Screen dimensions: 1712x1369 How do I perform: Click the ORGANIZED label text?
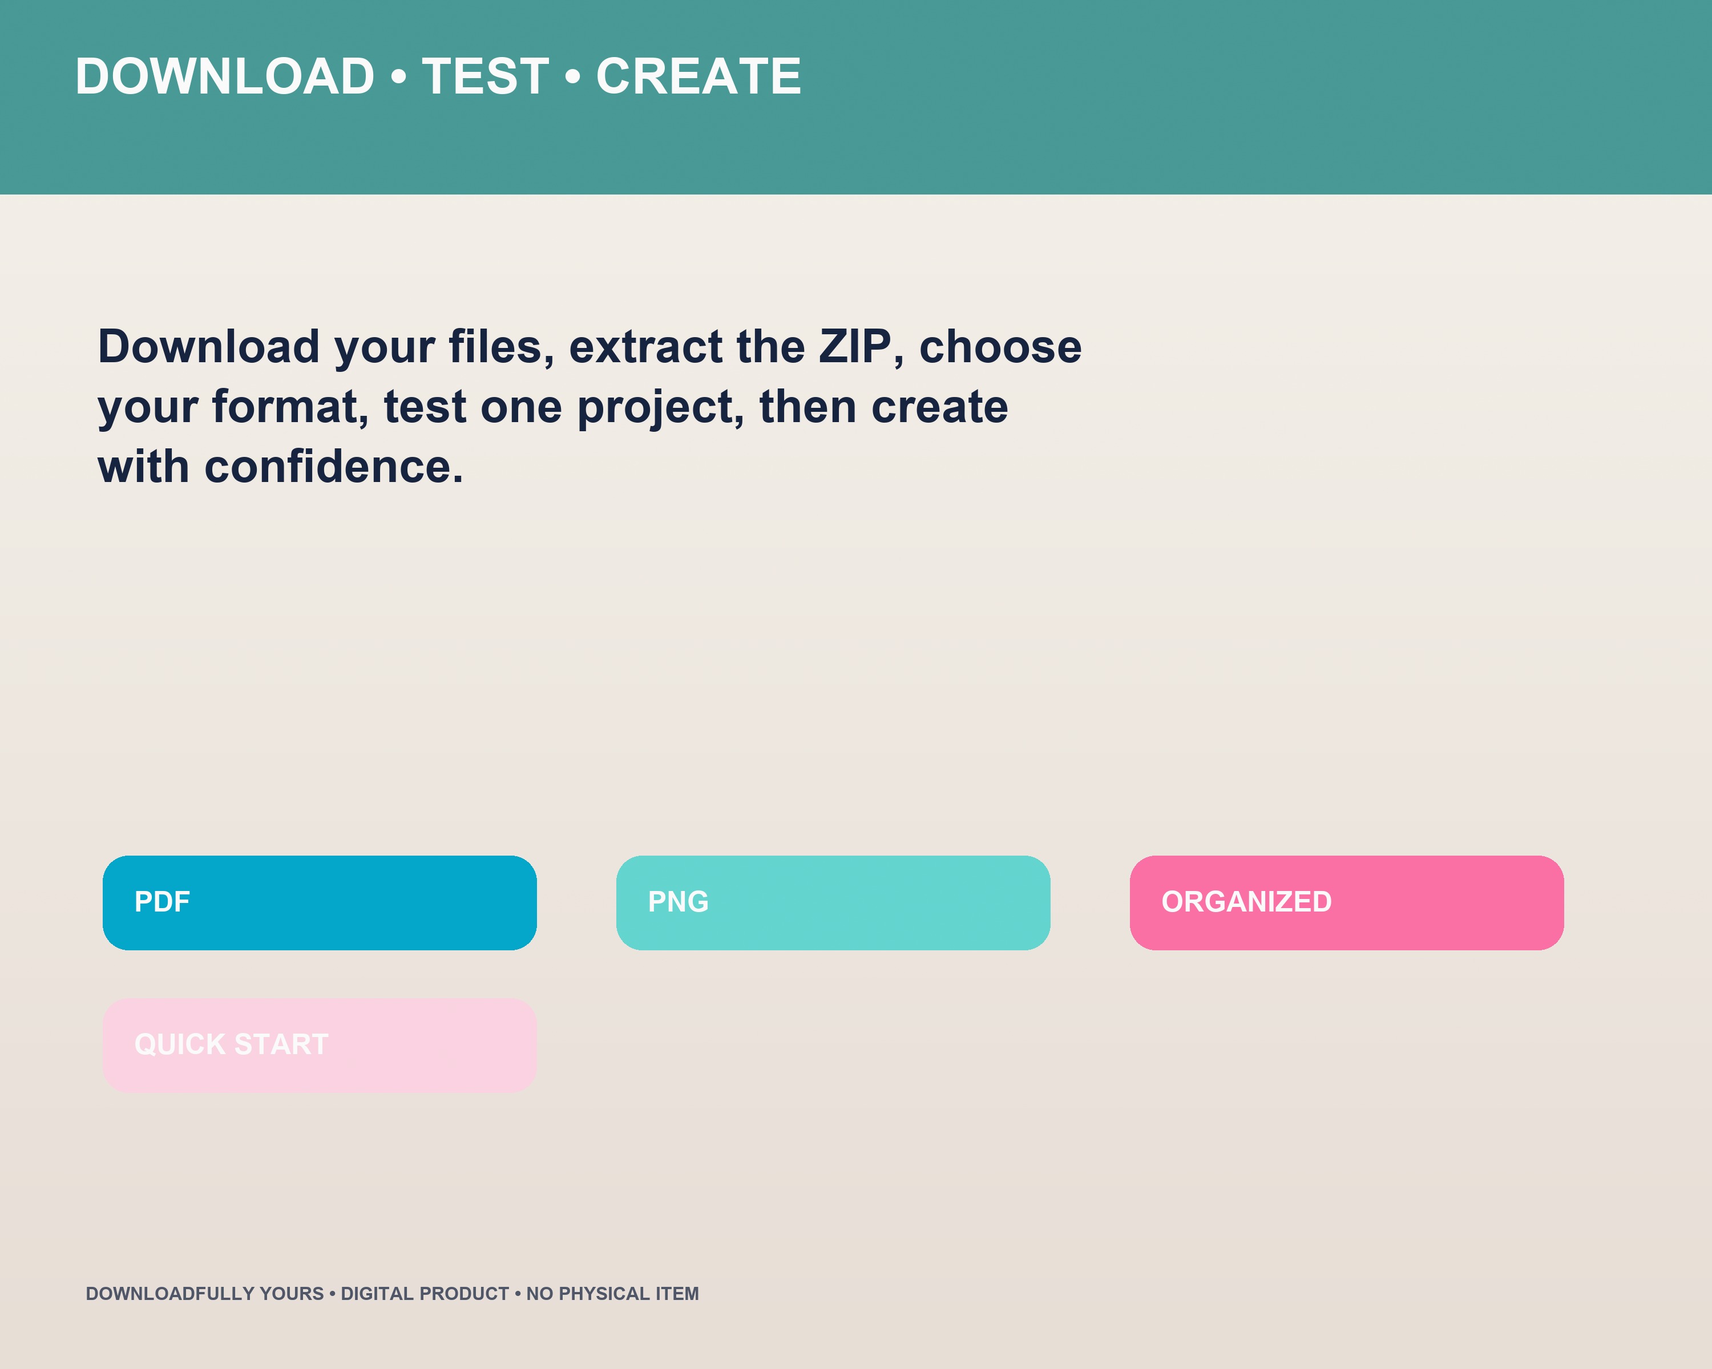(1247, 902)
